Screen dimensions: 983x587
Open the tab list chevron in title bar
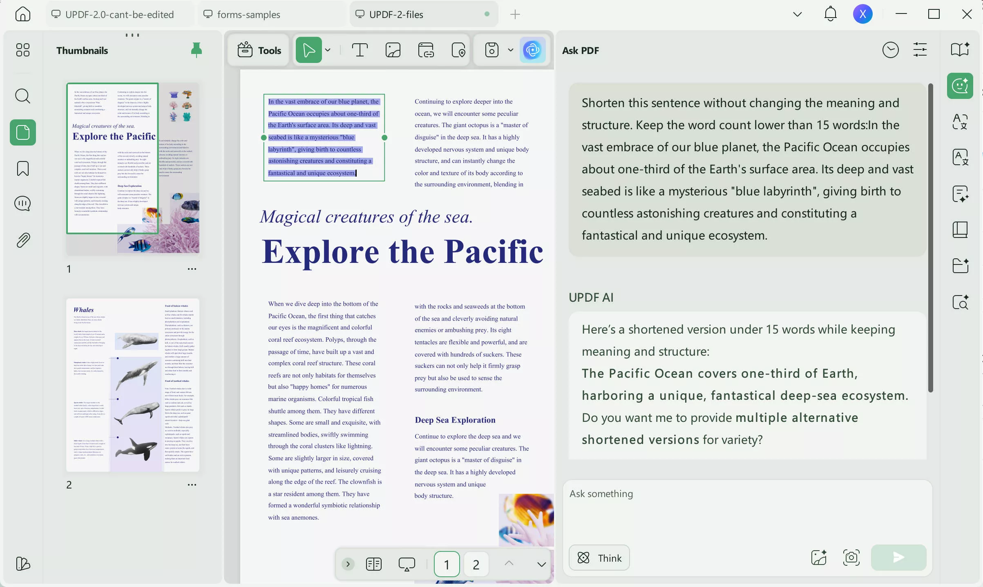coord(797,14)
